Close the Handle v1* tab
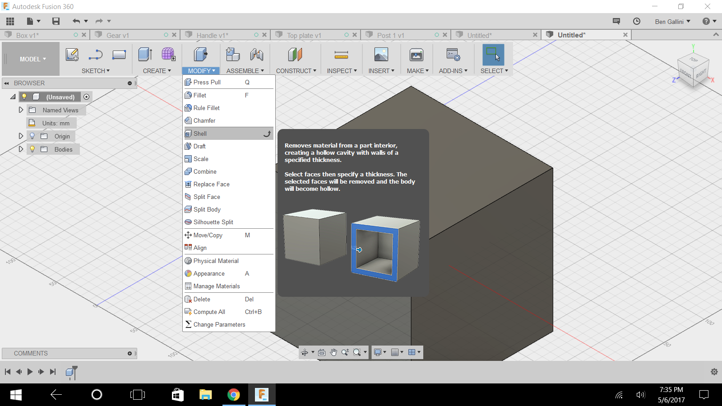The image size is (722, 406). pos(264,35)
